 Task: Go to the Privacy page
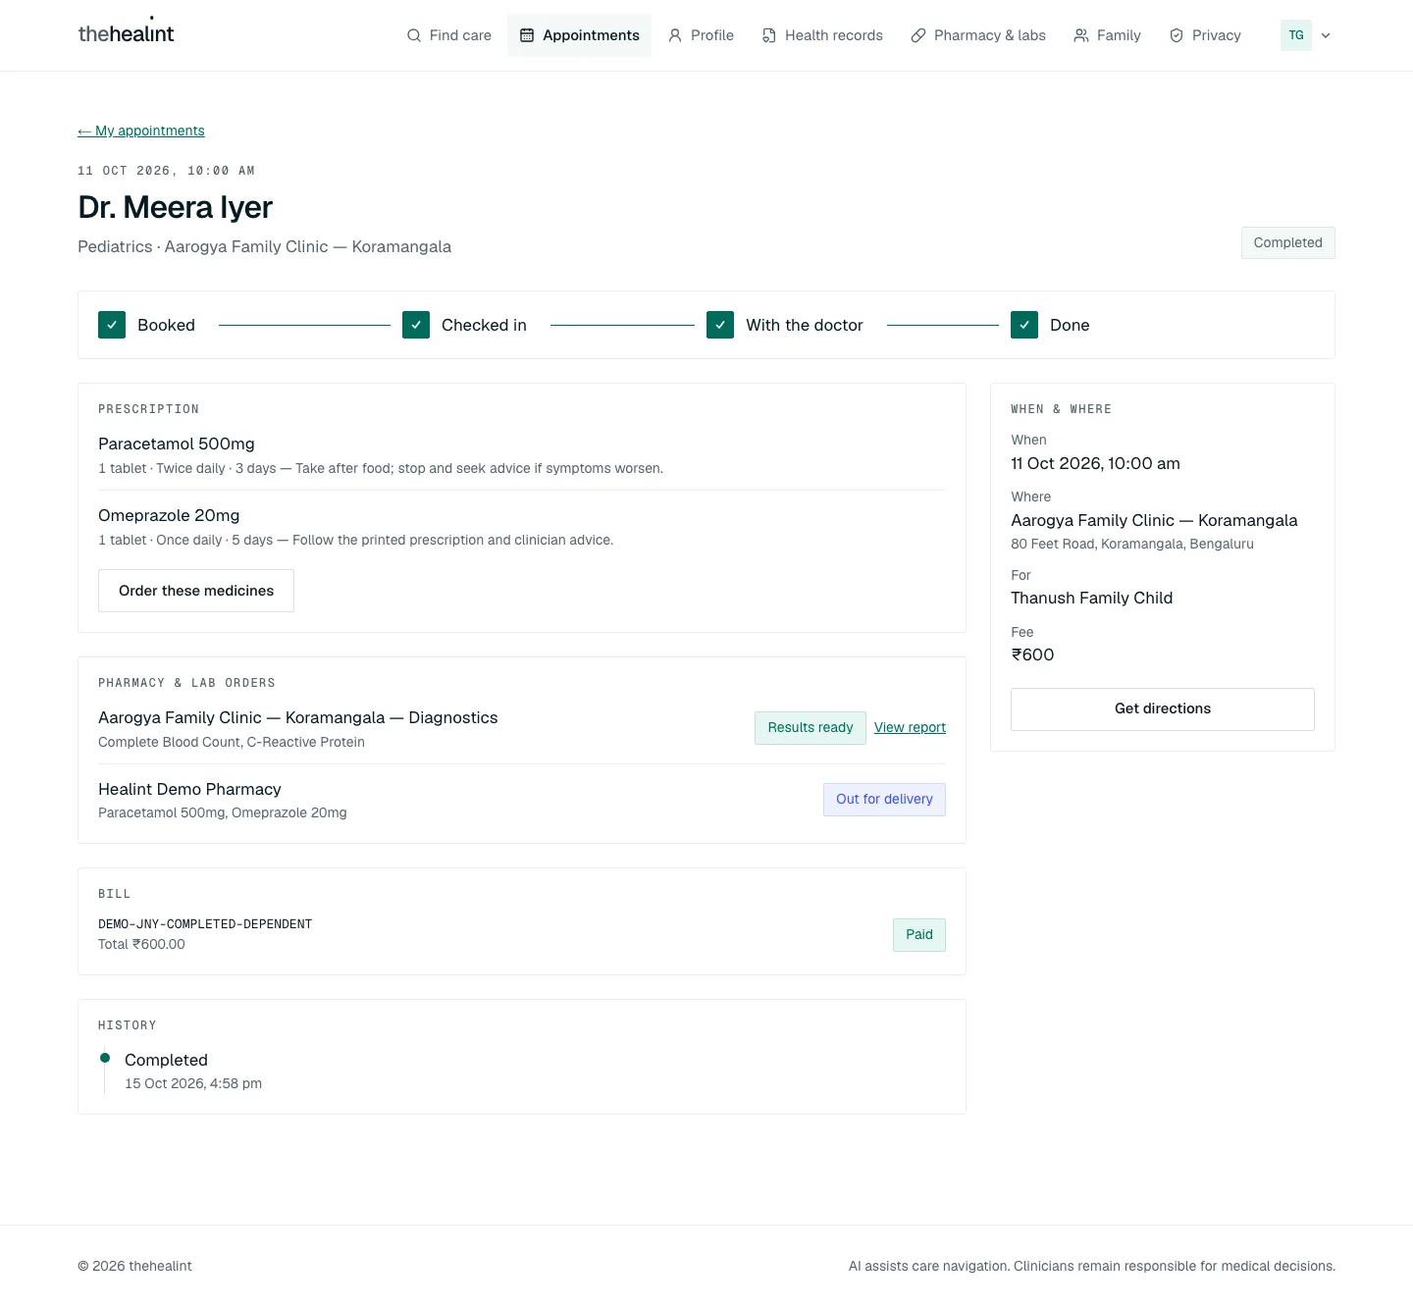(x=1205, y=35)
